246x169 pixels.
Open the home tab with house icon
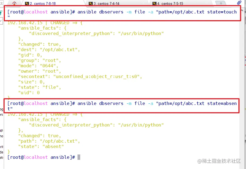[14, 3]
